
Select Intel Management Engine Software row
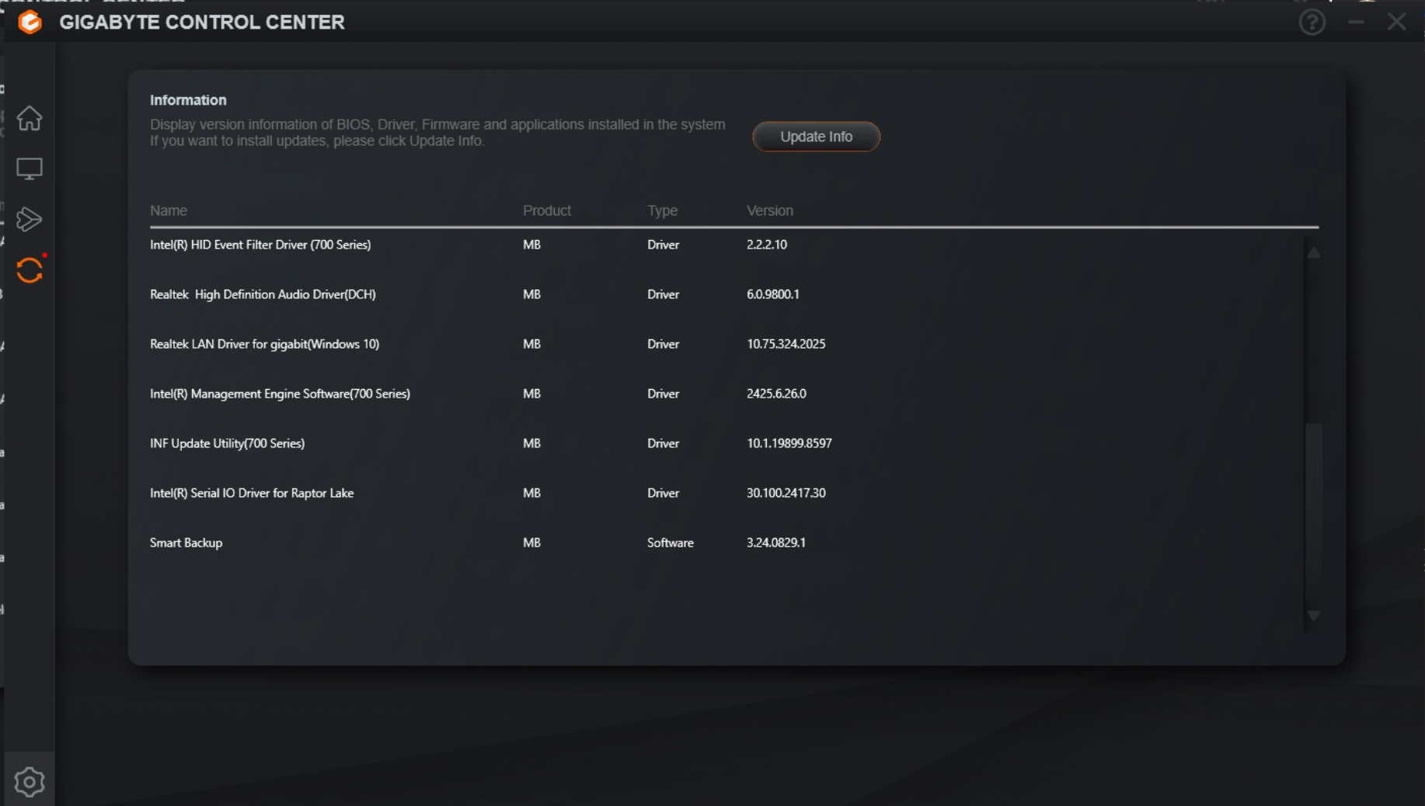pos(280,394)
